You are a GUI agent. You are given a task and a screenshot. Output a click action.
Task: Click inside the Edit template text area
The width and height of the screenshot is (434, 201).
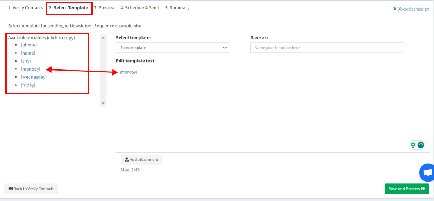pos(262,109)
